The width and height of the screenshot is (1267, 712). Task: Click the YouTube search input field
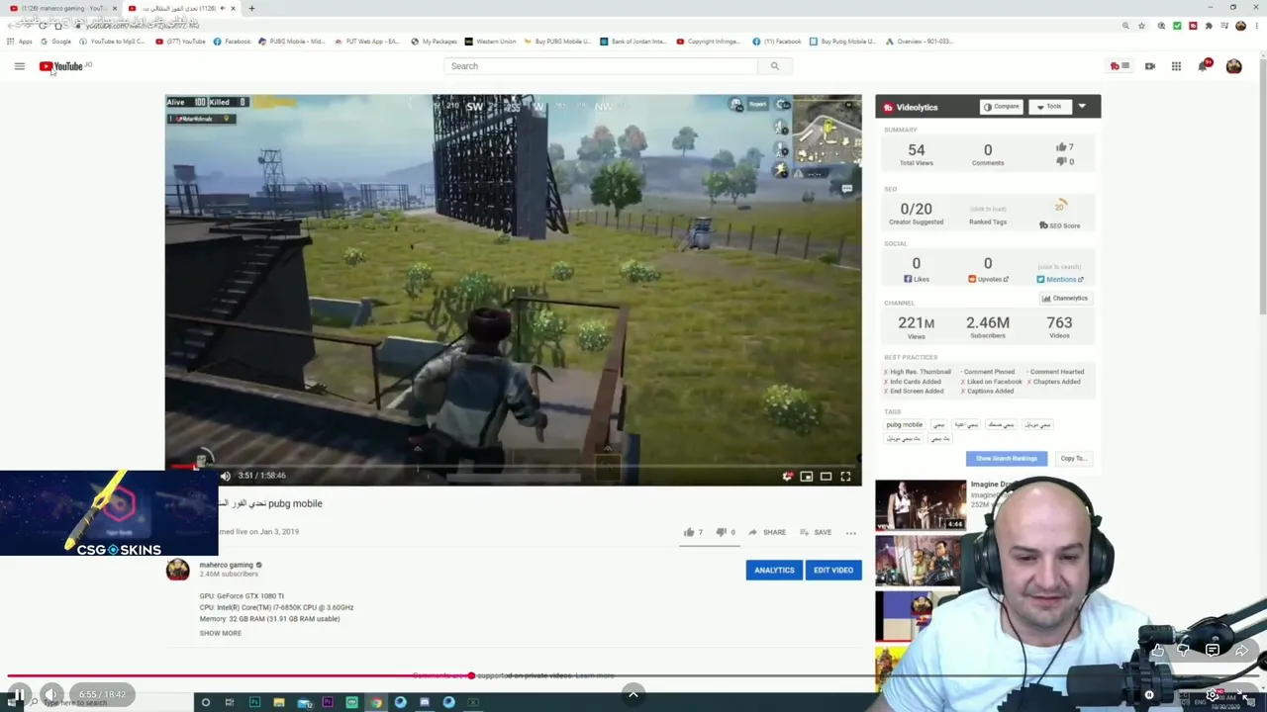click(601, 66)
